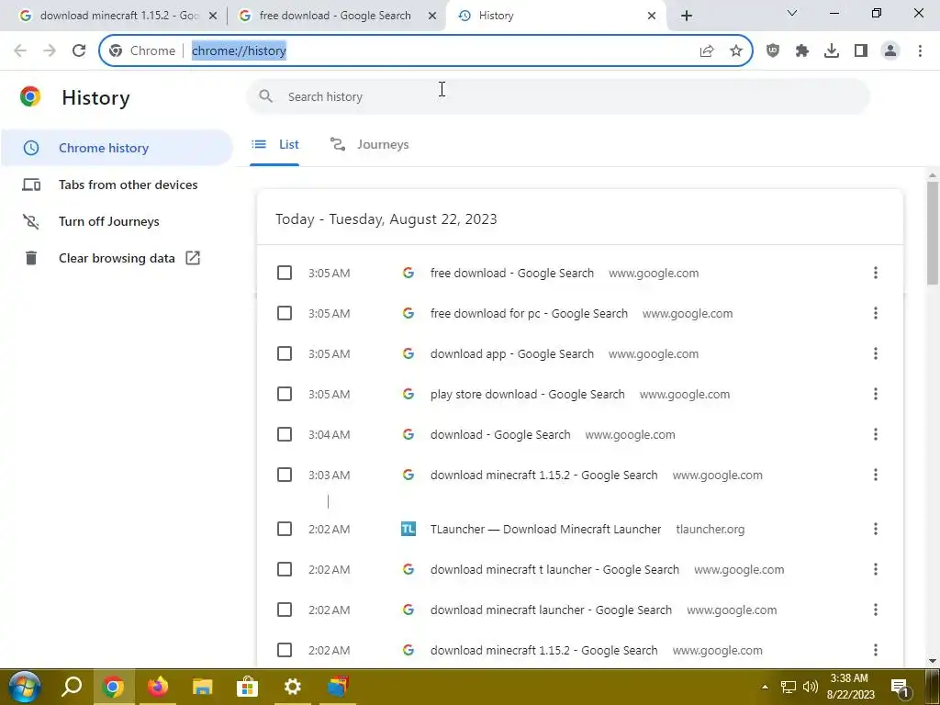Open the notification center icon

coord(900,688)
